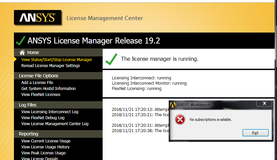Click green checkmark next to Release 19.2 title
This screenshot has width=277, height=160.
(x=21, y=41)
